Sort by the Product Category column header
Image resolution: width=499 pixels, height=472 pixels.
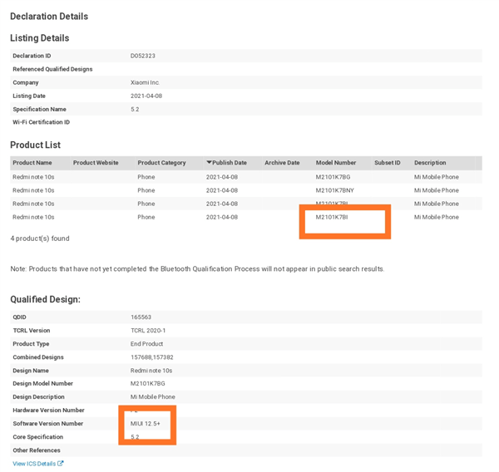[161, 163]
